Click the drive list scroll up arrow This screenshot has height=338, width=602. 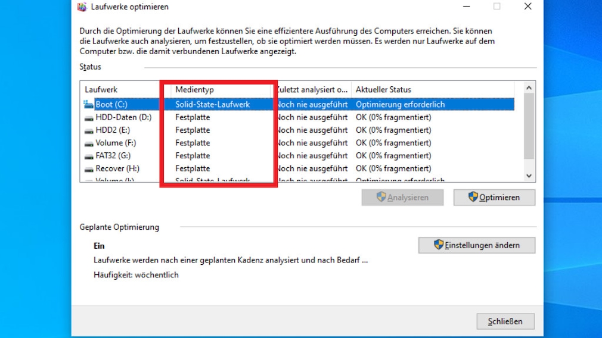coord(528,89)
